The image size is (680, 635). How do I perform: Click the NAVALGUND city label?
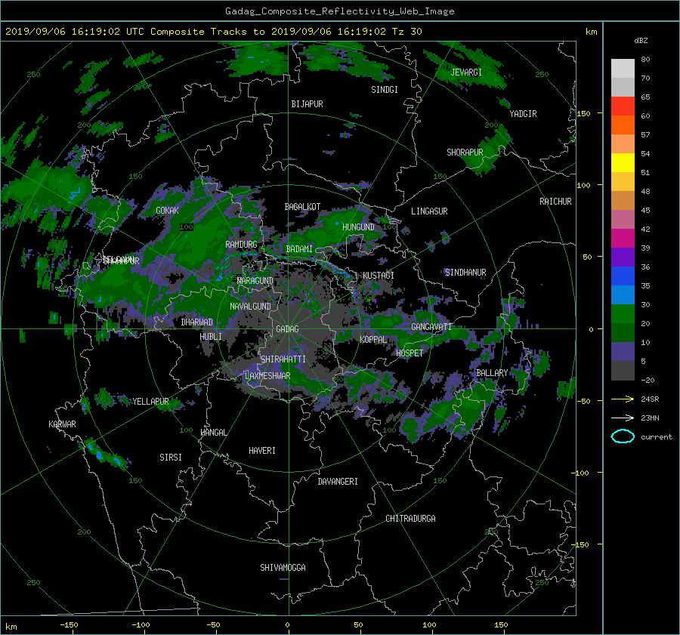click(x=250, y=307)
